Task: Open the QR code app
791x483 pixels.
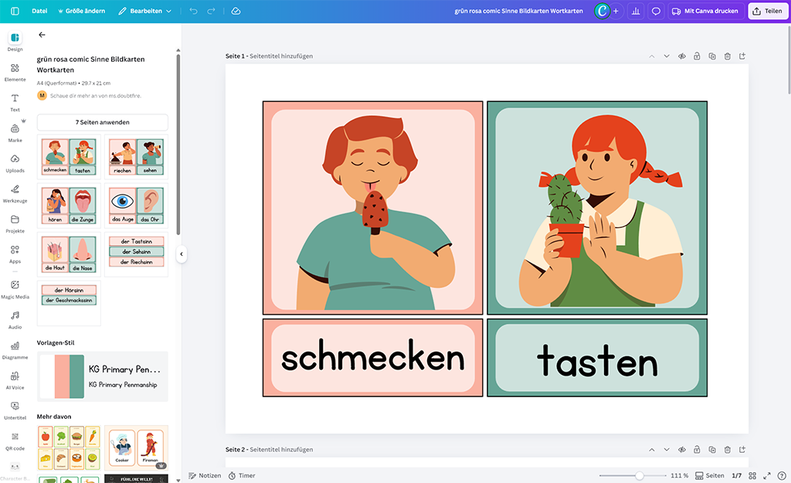Action: [15, 441]
